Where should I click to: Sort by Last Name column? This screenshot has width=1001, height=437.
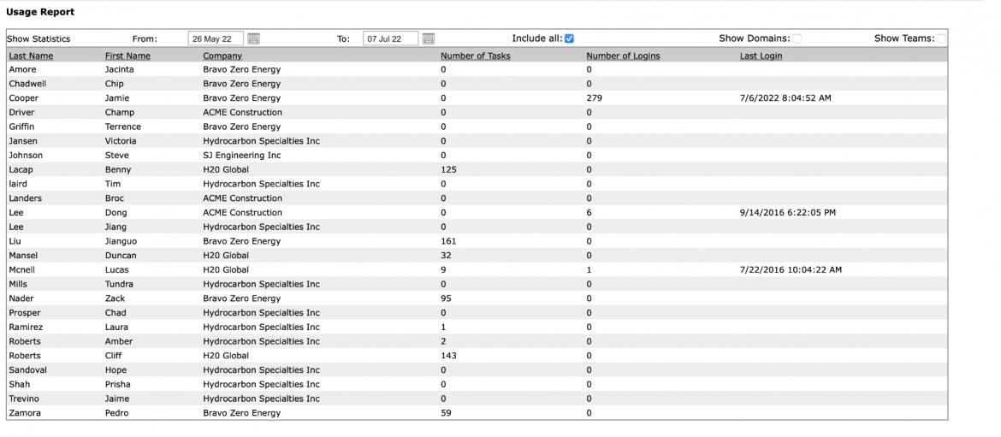click(x=32, y=56)
